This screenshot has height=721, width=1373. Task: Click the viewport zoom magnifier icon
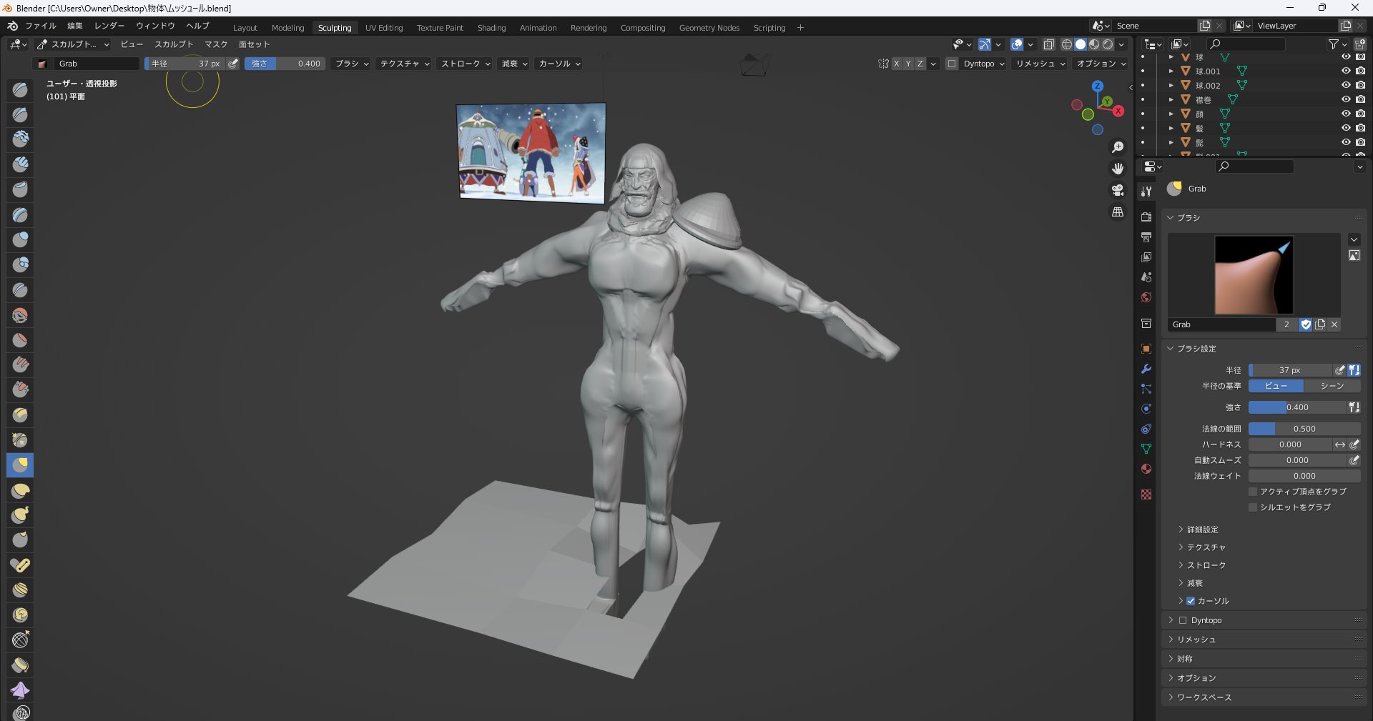[x=1118, y=147]
